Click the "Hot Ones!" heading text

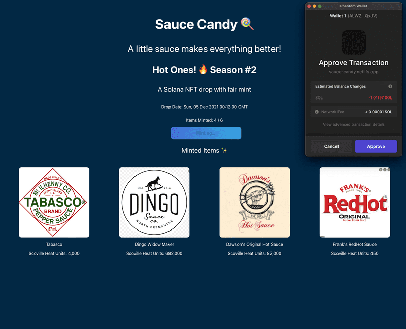[x=174, y=70]
